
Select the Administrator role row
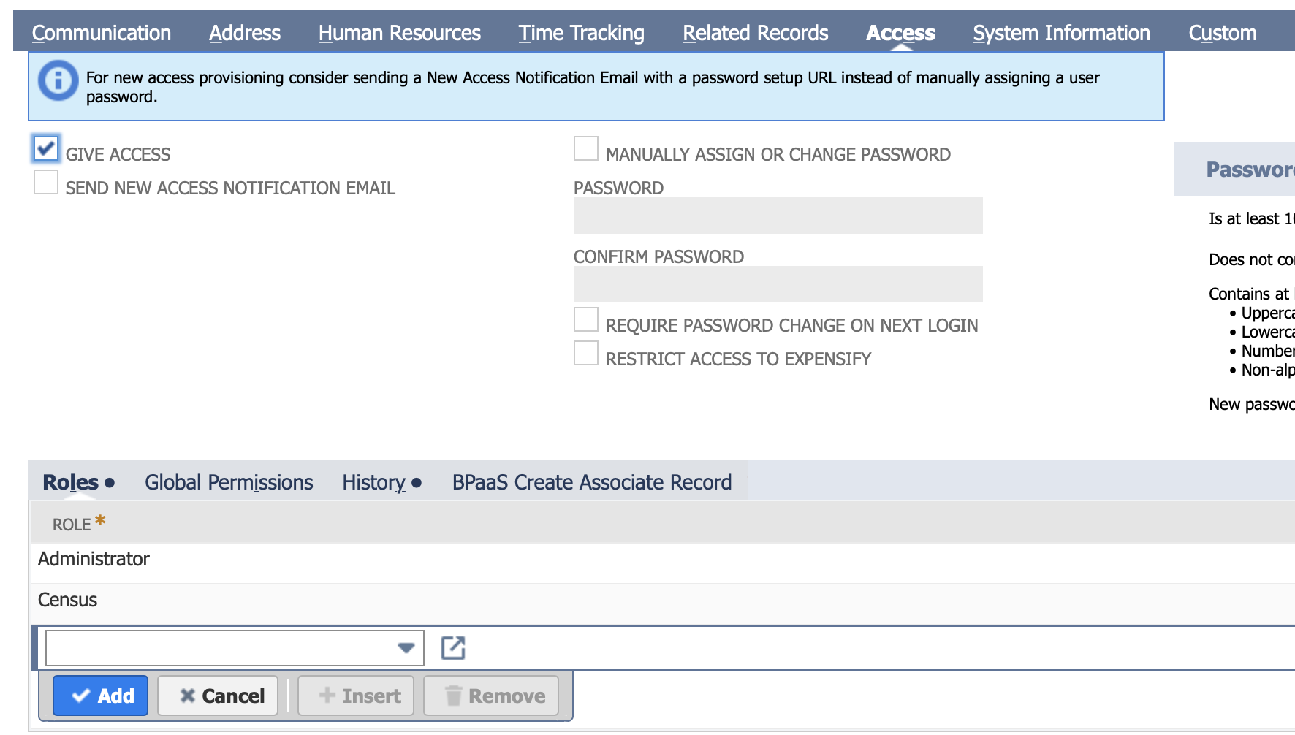(94, 560)
